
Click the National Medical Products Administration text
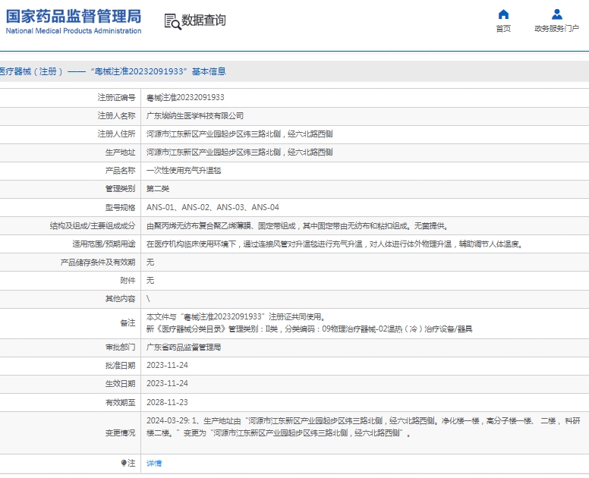(x=74, y=31)
